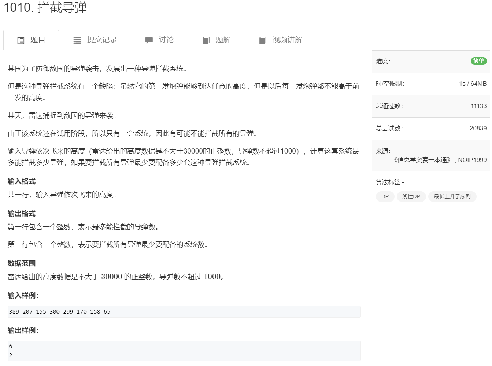Click the DP algorithm tag

tap(385, 196)
